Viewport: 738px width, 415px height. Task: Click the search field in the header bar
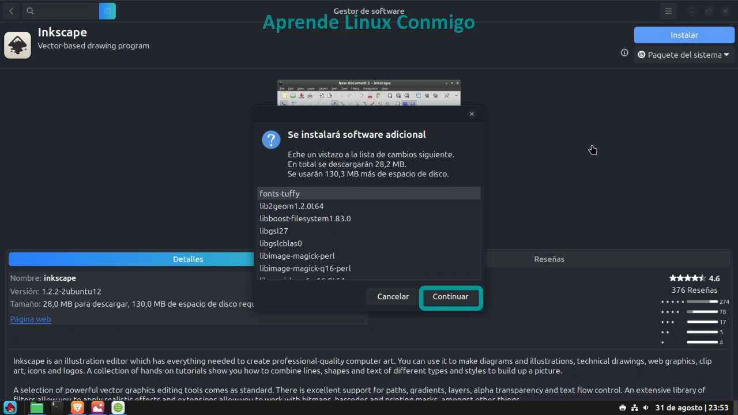tap(60, 11)
